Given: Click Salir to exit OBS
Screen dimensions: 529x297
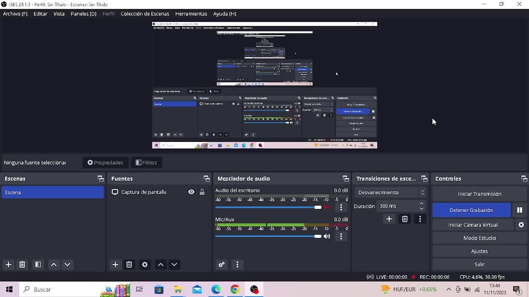Looking at the screenshot, I should click(x=479, y=264).
